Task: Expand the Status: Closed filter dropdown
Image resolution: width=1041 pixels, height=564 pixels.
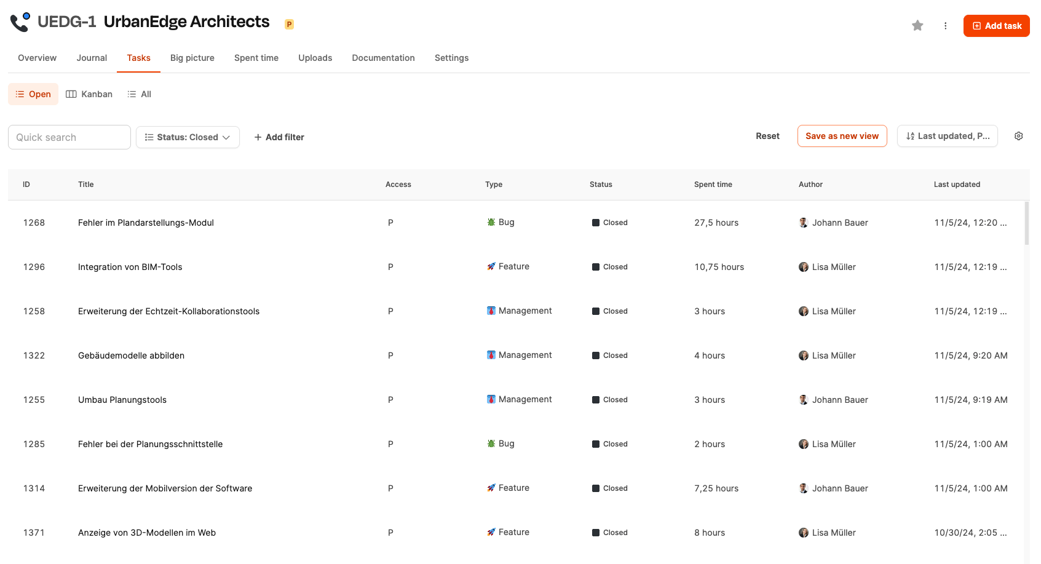Action: (188, 137)
